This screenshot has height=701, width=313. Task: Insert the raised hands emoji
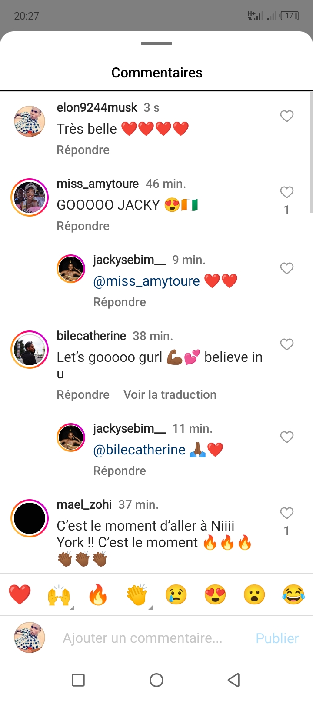(59, 594)
